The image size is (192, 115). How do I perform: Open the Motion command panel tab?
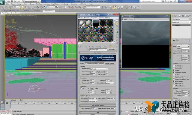(x=183, y=16)
